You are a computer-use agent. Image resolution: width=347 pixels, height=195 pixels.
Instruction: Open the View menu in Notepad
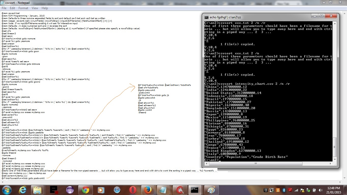pos(35,8)
